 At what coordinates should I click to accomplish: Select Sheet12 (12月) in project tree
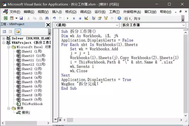point(33,64)
